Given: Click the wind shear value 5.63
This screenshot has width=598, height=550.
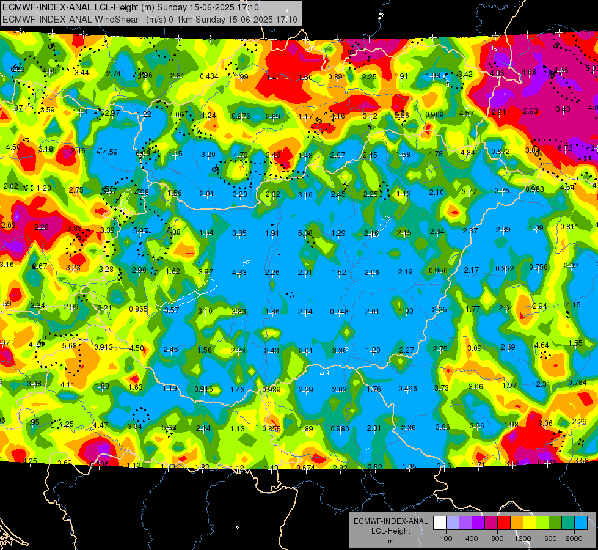Looking at the screenshot, I should (169, 428).
